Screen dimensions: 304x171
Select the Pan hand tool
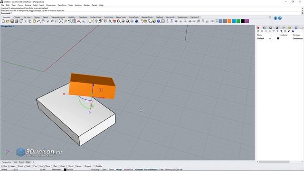tap(43, 21)
